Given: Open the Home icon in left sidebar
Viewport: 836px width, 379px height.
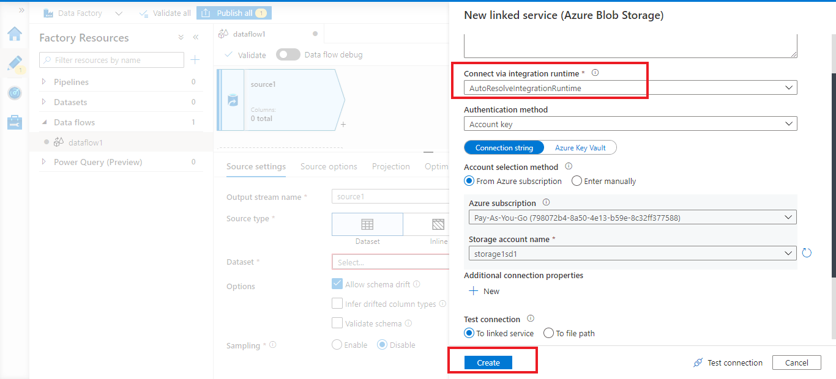Looking at the screenshot, I should 15,34.
